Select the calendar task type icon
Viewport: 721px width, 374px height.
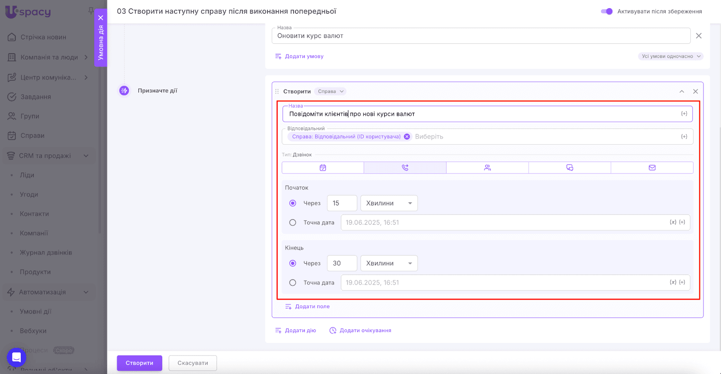(323, 168)
